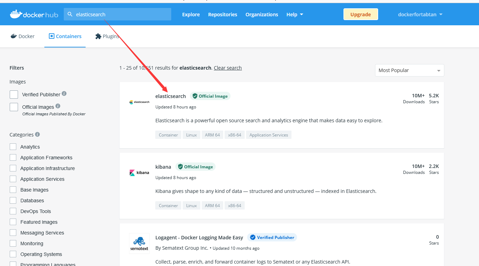
Task: Click into the elasticsearch search field
Action: click(x=117, y=14)
